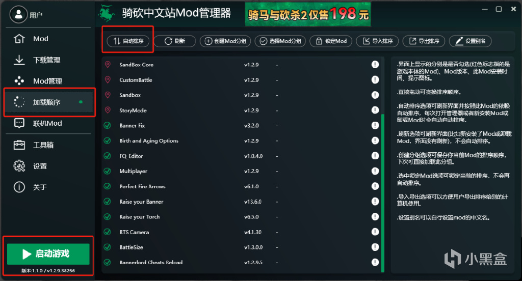The image size is (522, 281).
Task: Uncheck the Multiplayer mod
Action: tap(107, 171)
